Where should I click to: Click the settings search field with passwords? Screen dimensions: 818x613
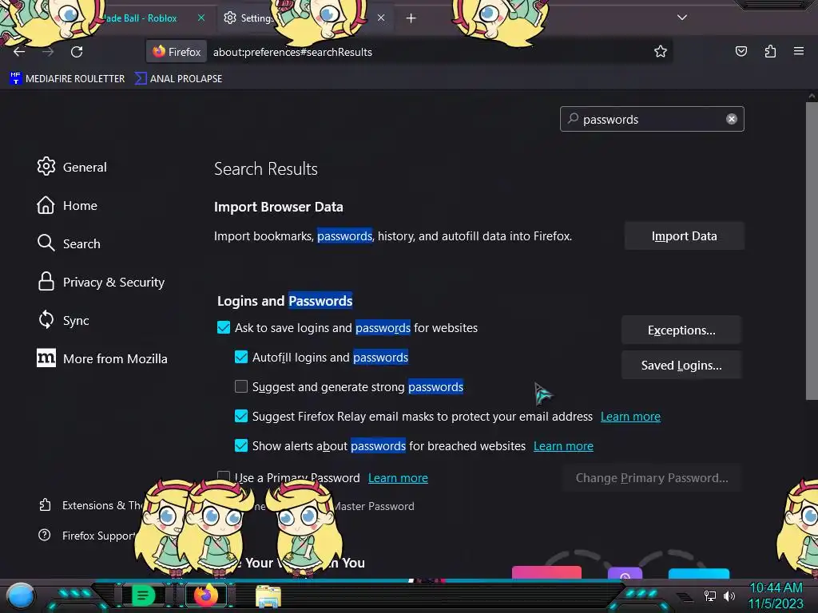[652, 120]
